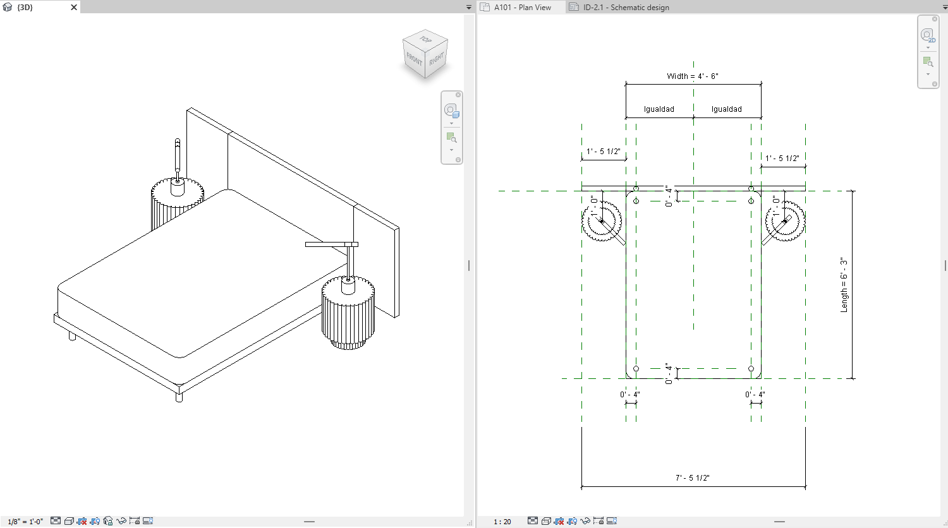Open temporary hide/isolate glasses in 3D view
This screenshot has width=948, height=528.
click(121, 521)
